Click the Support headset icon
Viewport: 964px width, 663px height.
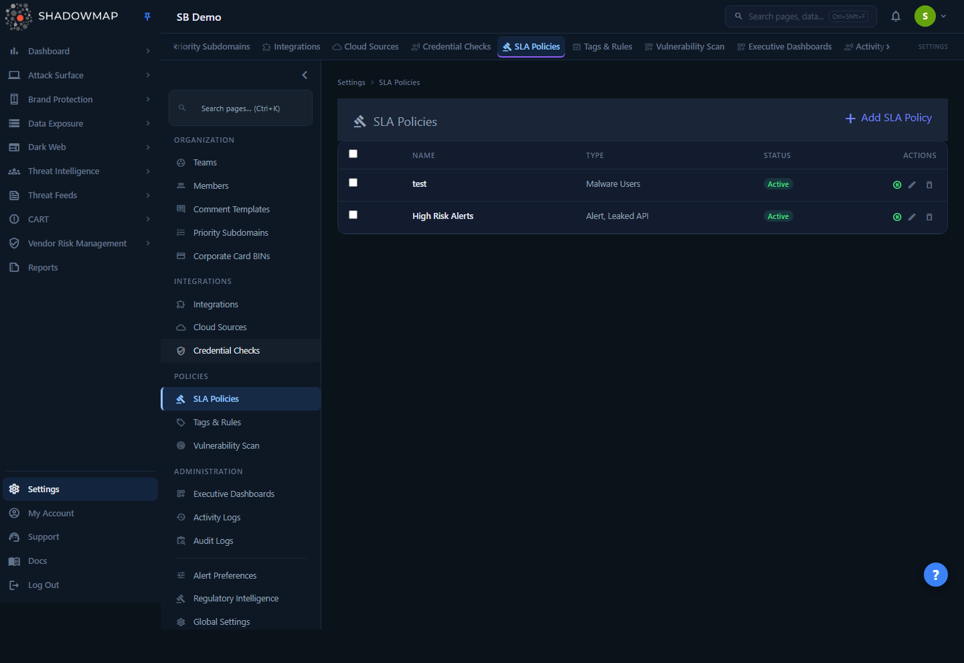click(14, 537)
